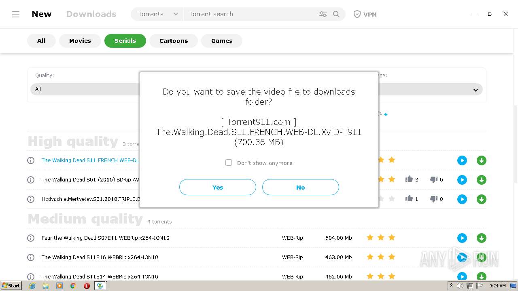Switch to the Downloads tab
The width and height of the screenshot is (518, 291).
point(91,14)
